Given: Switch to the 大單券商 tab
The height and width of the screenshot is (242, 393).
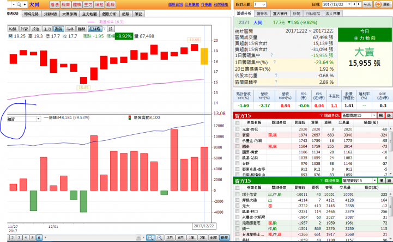Looking at the screenshot, I should click(x=69, y=14).
